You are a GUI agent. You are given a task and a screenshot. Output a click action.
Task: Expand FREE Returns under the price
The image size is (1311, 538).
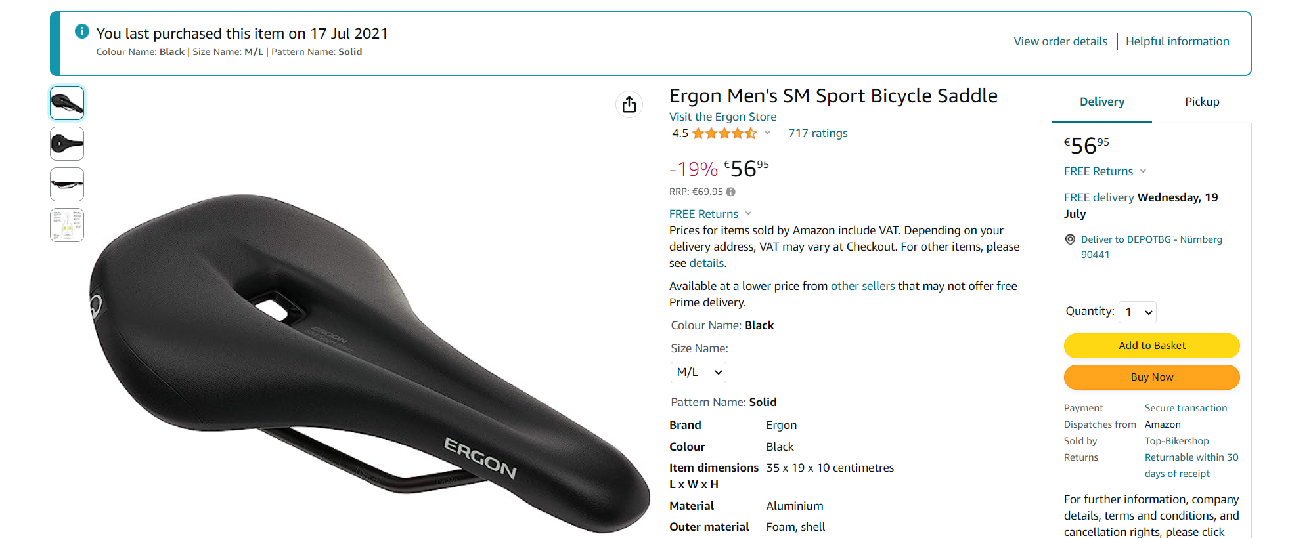click(748, 213)
